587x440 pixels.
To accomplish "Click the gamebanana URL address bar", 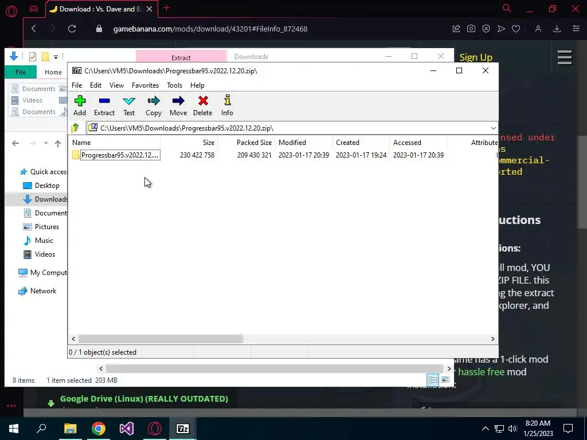I will click(210, 29).
